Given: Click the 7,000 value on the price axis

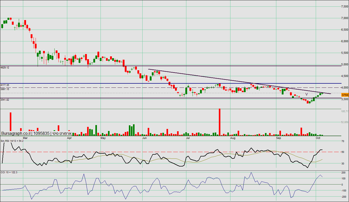Looking at the screenshot, I should (344, 18).
